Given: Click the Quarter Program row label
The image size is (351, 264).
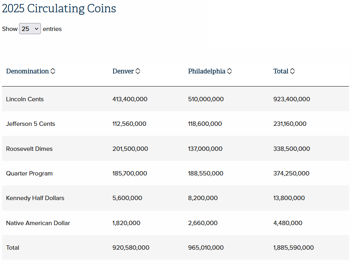Looking at the screenshot, I should (x=29, y=173).
